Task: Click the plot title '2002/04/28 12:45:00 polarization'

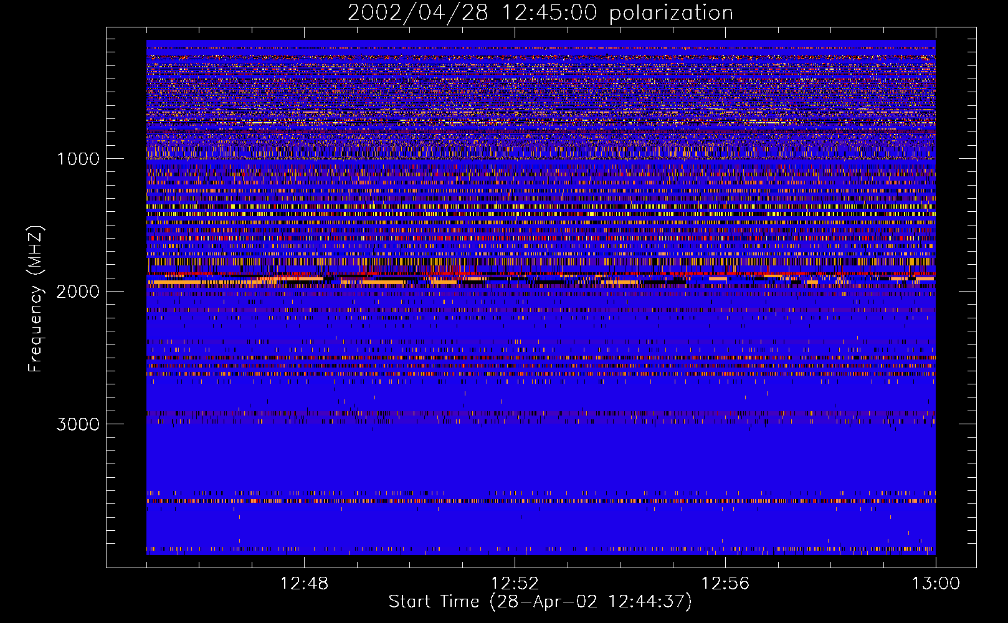Action: [x=540, y=13]
